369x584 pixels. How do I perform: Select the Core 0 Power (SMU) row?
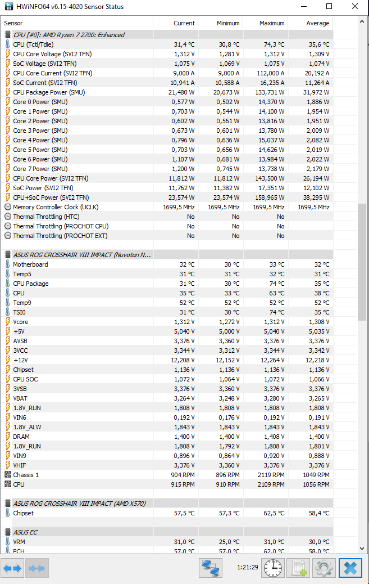click(x=167, y=102)
